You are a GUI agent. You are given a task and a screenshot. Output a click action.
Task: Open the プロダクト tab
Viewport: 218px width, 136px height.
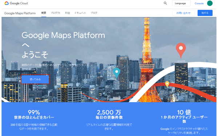point(55,13)
